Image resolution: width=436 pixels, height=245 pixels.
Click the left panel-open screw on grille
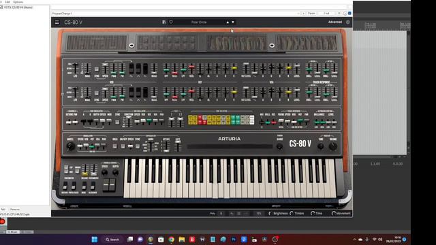(x=131, y=46)
